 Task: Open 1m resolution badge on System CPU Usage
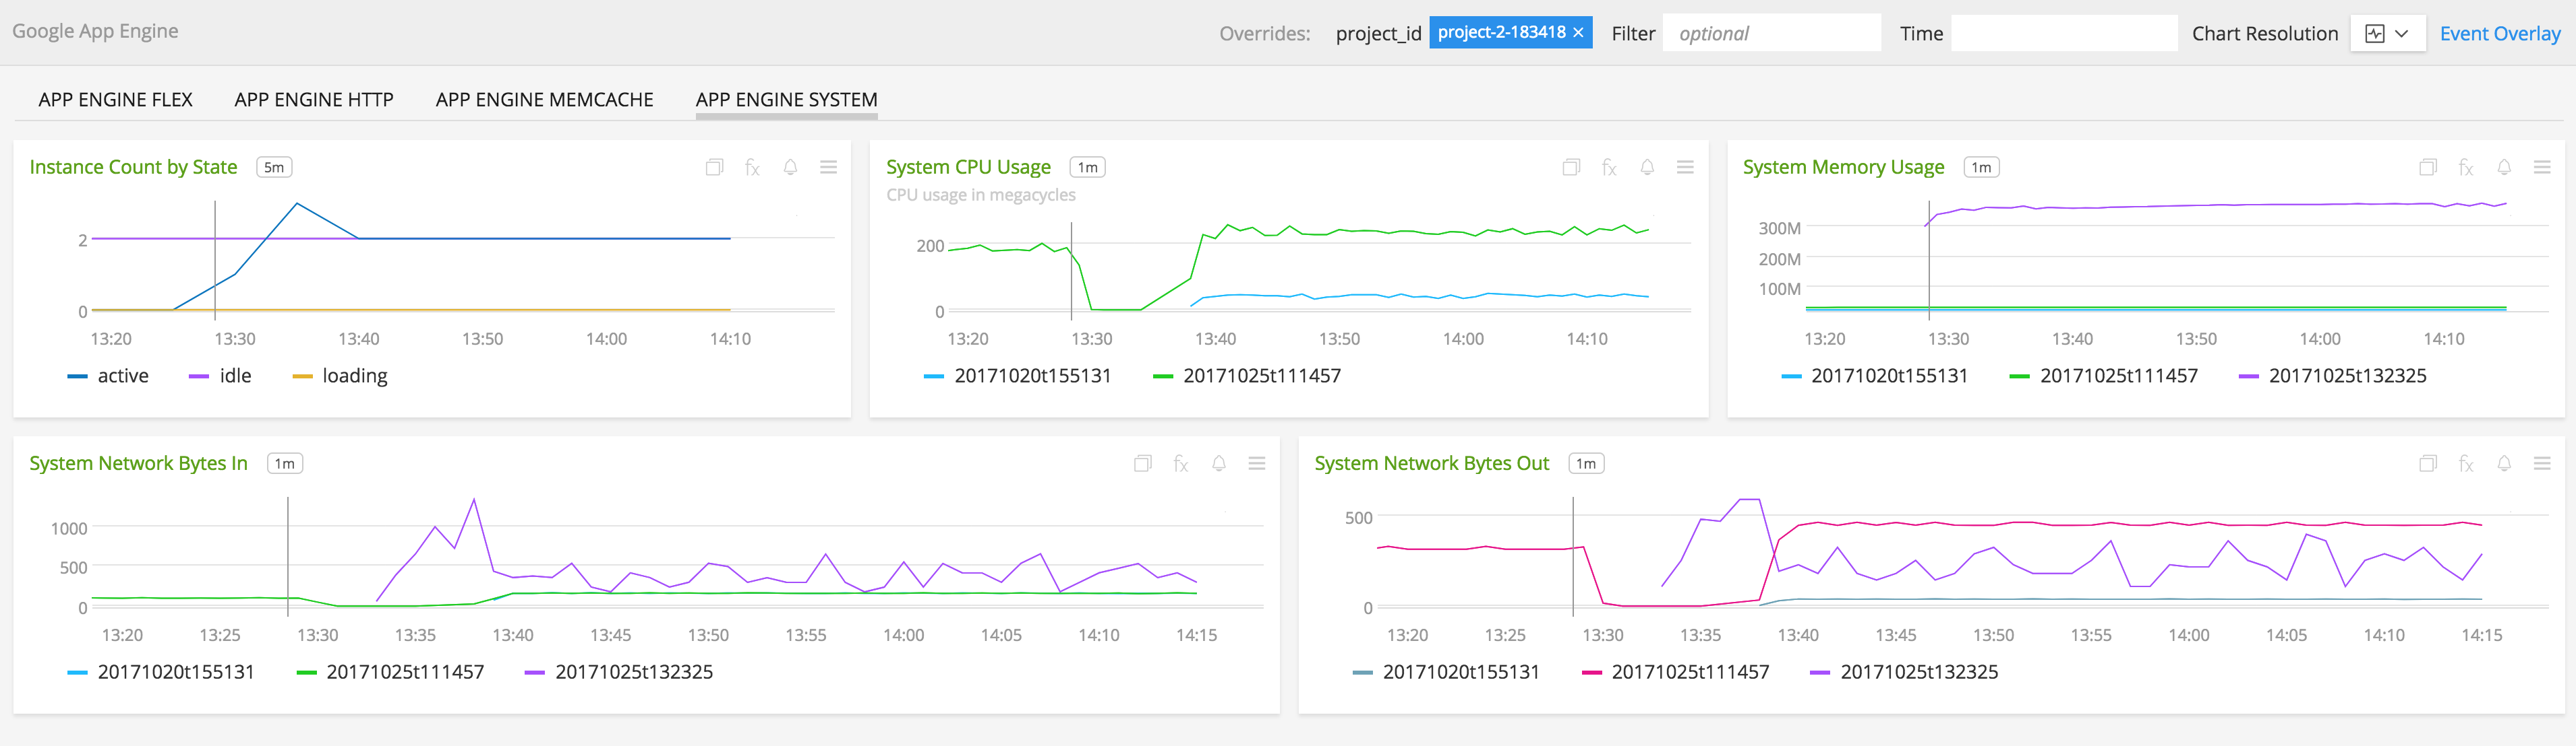(1087, 168)
